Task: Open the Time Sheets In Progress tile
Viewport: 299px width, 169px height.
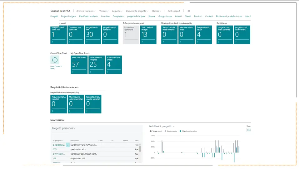Action: pos(97,65)
